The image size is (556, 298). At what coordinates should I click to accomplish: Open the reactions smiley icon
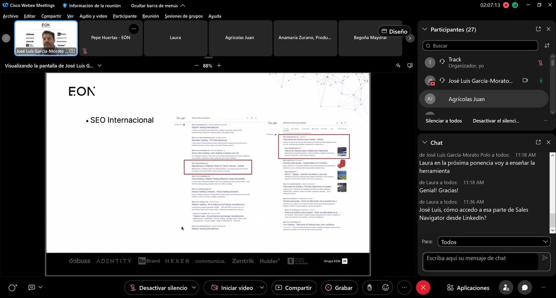click(x=385, y=288)
